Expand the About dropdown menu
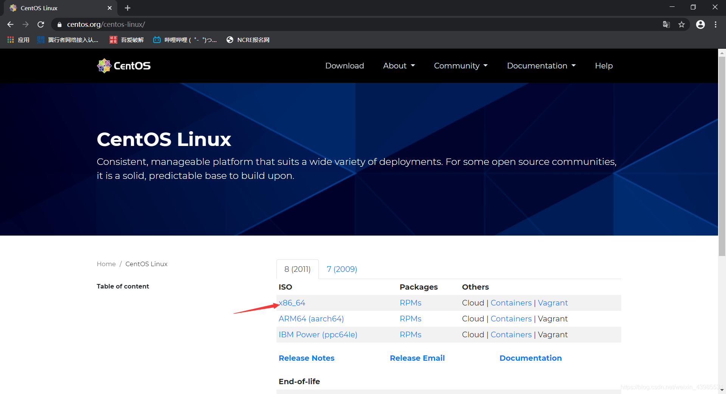The width and height of the screenshot is (726, 394). [x=399, y=66]
